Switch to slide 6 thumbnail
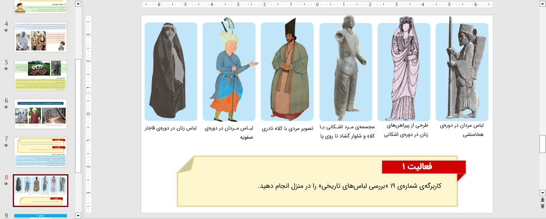The image size is (546, 219). click(x=40, y=114)
